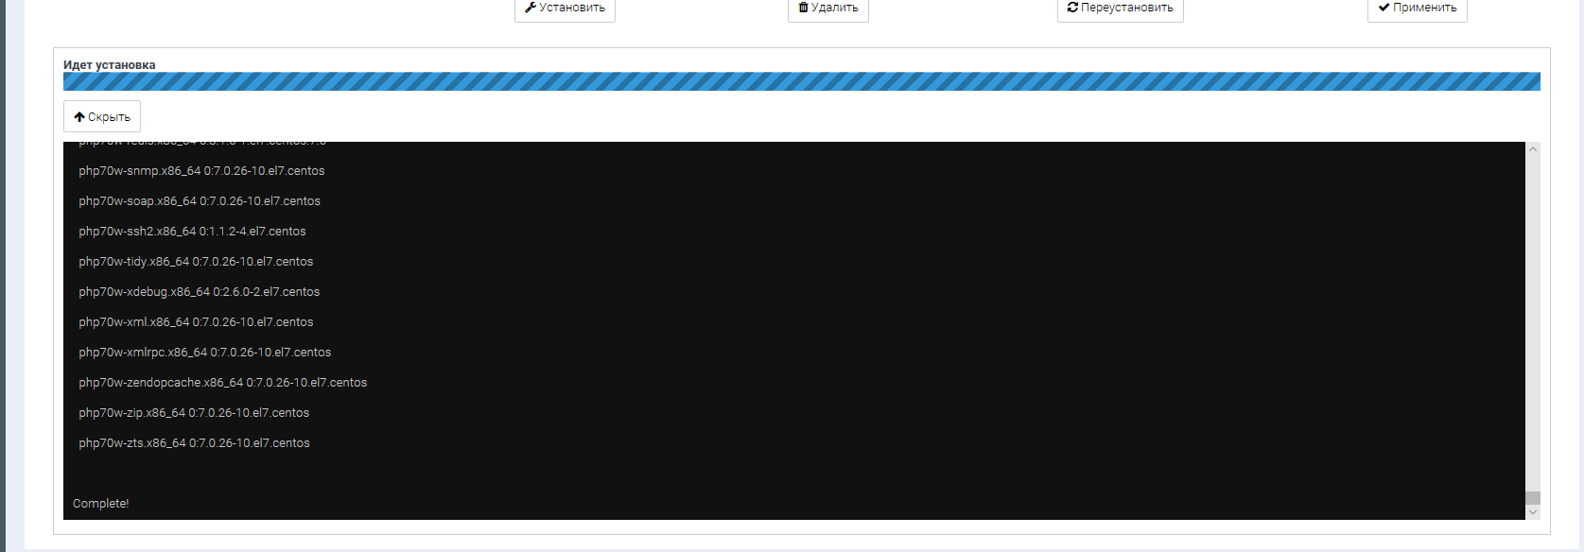Click the php70w-zts package line
The image size is (1584, 552).
point(194,443)
